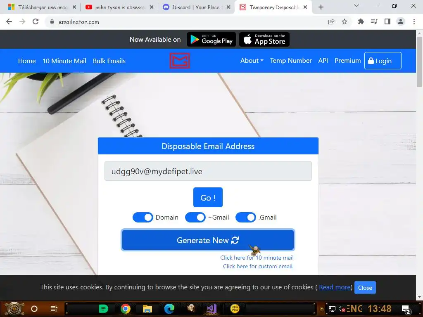The width and height of the screenshot is (423, 317).
Task: Follow Click here for 10 minute mail
Action: tap(257, 258)
